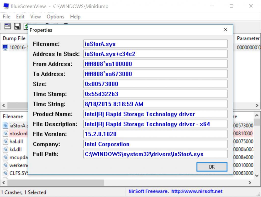Open the nirsoft.net link in status bar
The image size is (261, 197).
click(197, 191)
